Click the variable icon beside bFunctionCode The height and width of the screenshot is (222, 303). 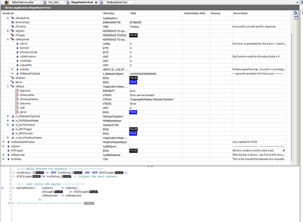[17, 52]
